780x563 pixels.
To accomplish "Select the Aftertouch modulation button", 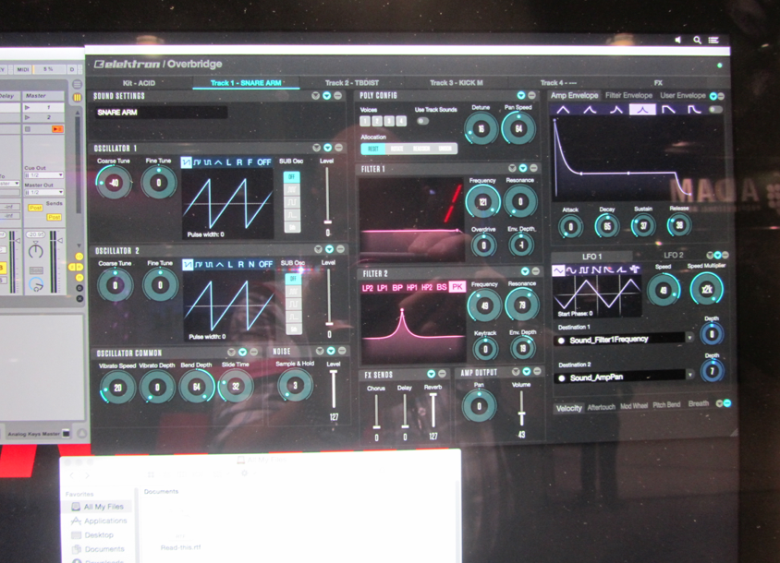I will click(x=601, y=405).
